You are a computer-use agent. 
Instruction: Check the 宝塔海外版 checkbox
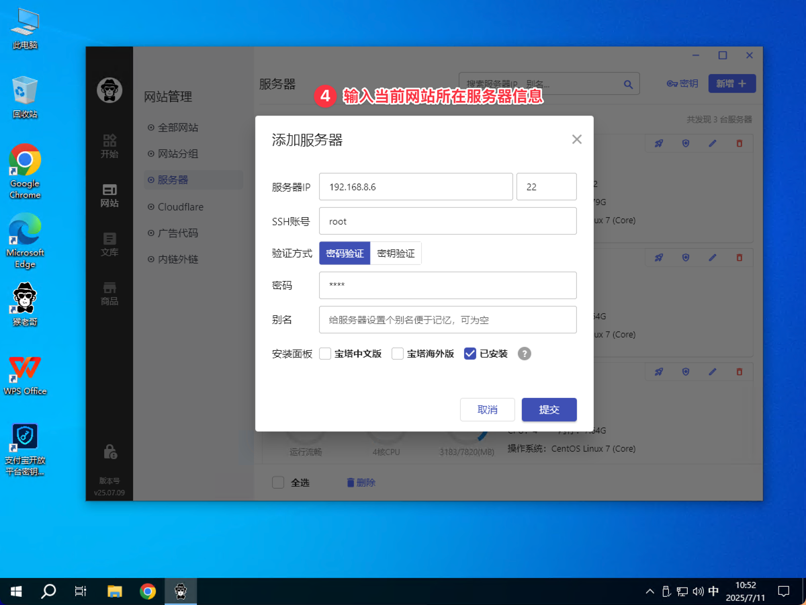[x=398, y=354]
